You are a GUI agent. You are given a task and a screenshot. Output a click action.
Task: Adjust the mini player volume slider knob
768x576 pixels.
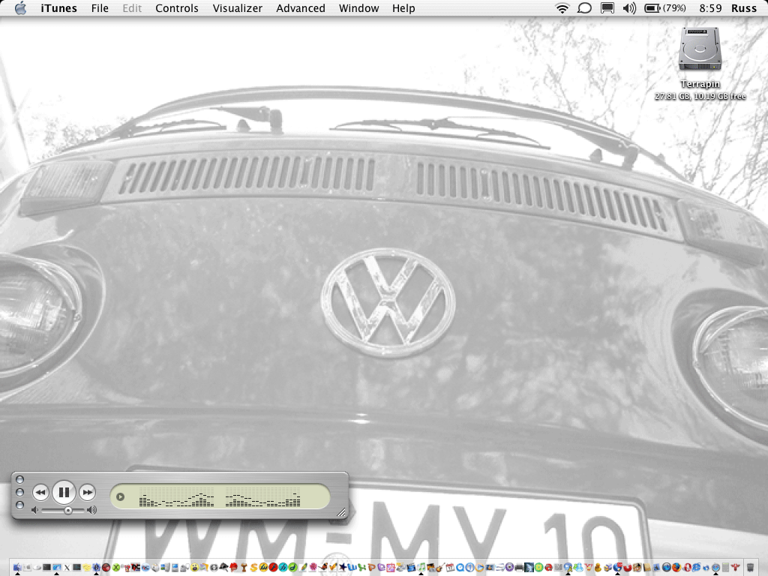click(x=68, y=510)
